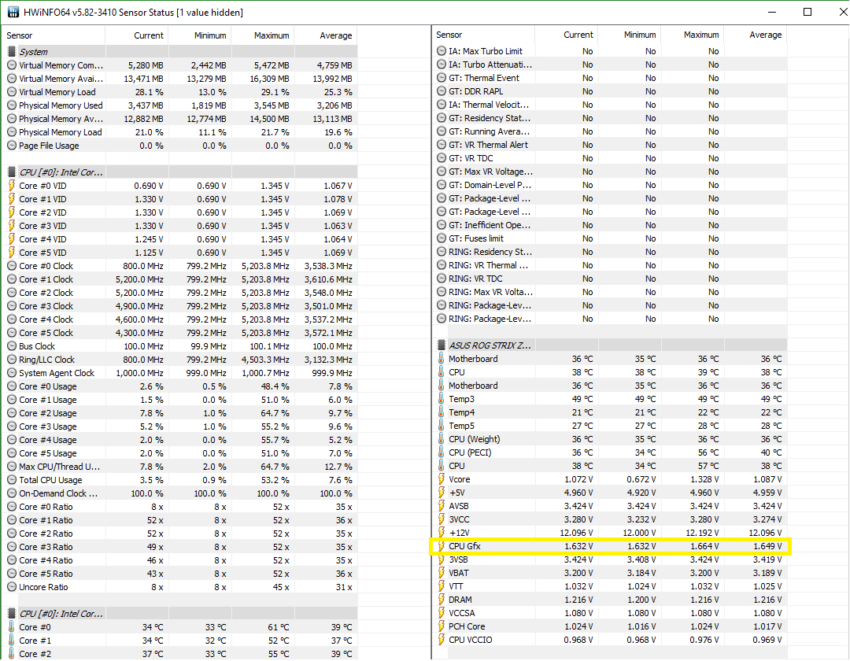Select the Virtual Memory Load row
Viewport: 850px width, 661px height.
[x=180, y=91]
